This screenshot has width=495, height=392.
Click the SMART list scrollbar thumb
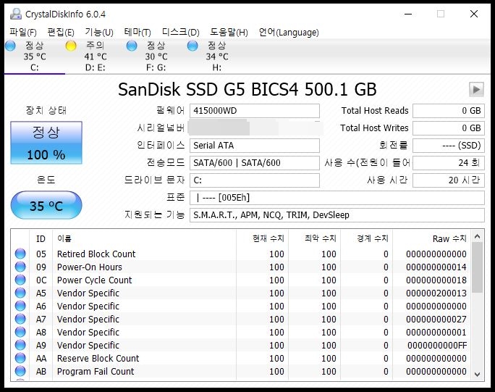tap(478, 267)
